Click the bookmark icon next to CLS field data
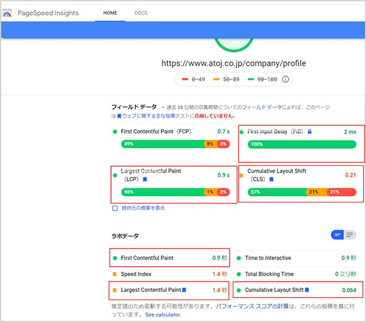Viewport: 366px width, 322px height. [x=271, y=180]
